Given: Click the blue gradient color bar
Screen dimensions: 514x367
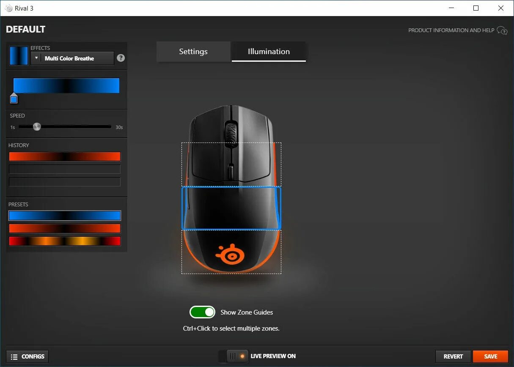Looking at the screenshot, I should [x=66, y=85].
